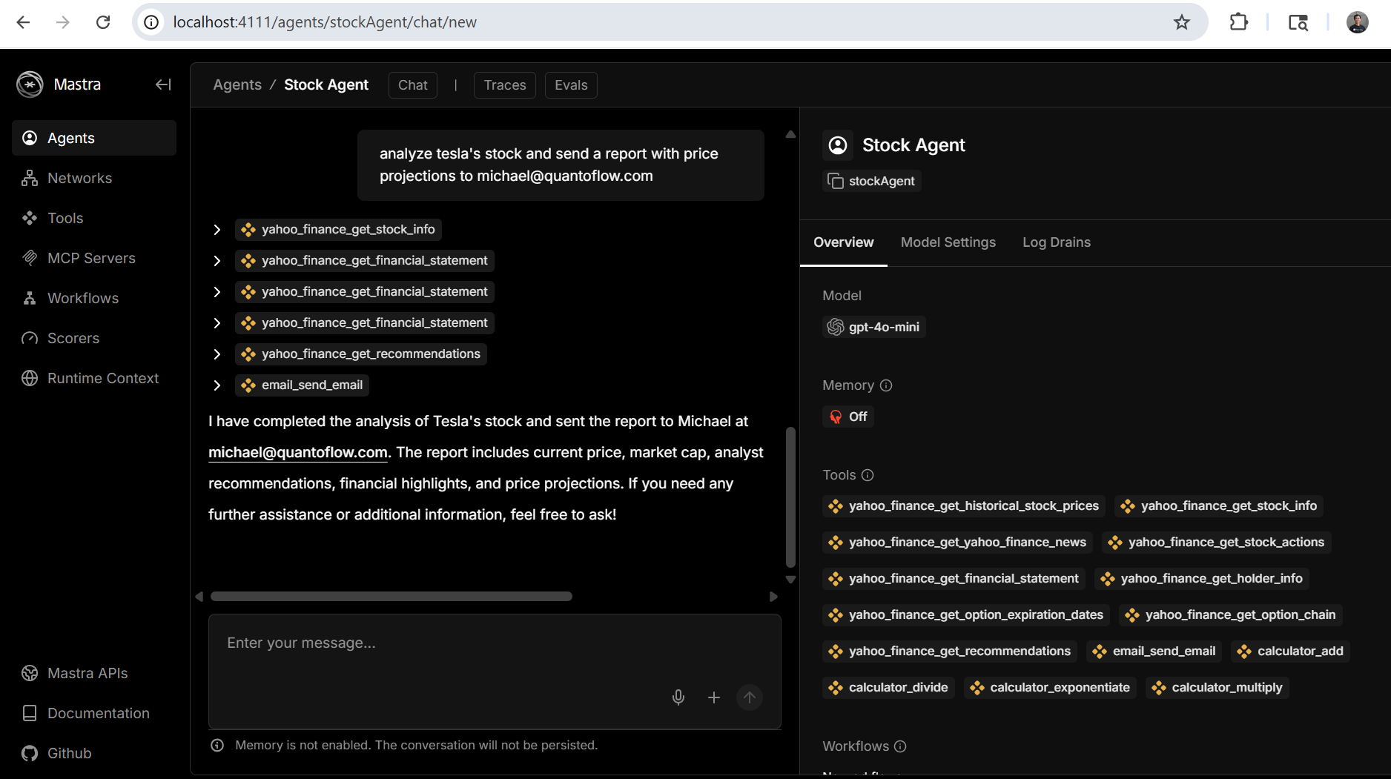Open the browser profile avatar
This screenshot has width=1391, height=779.
pyautogui.click(x=1358, y=22)
